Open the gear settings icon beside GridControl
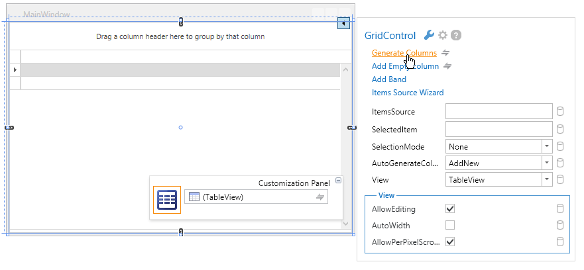Viewport: 584px width, 270px height. click(442, 35)
